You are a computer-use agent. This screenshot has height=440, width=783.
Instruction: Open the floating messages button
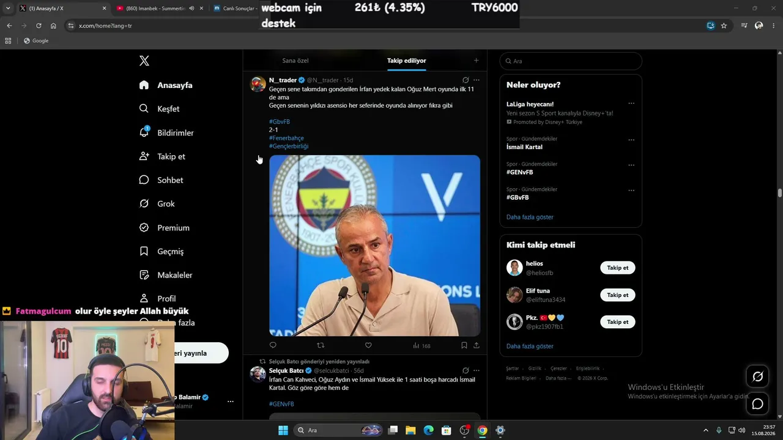coord(757,404)
